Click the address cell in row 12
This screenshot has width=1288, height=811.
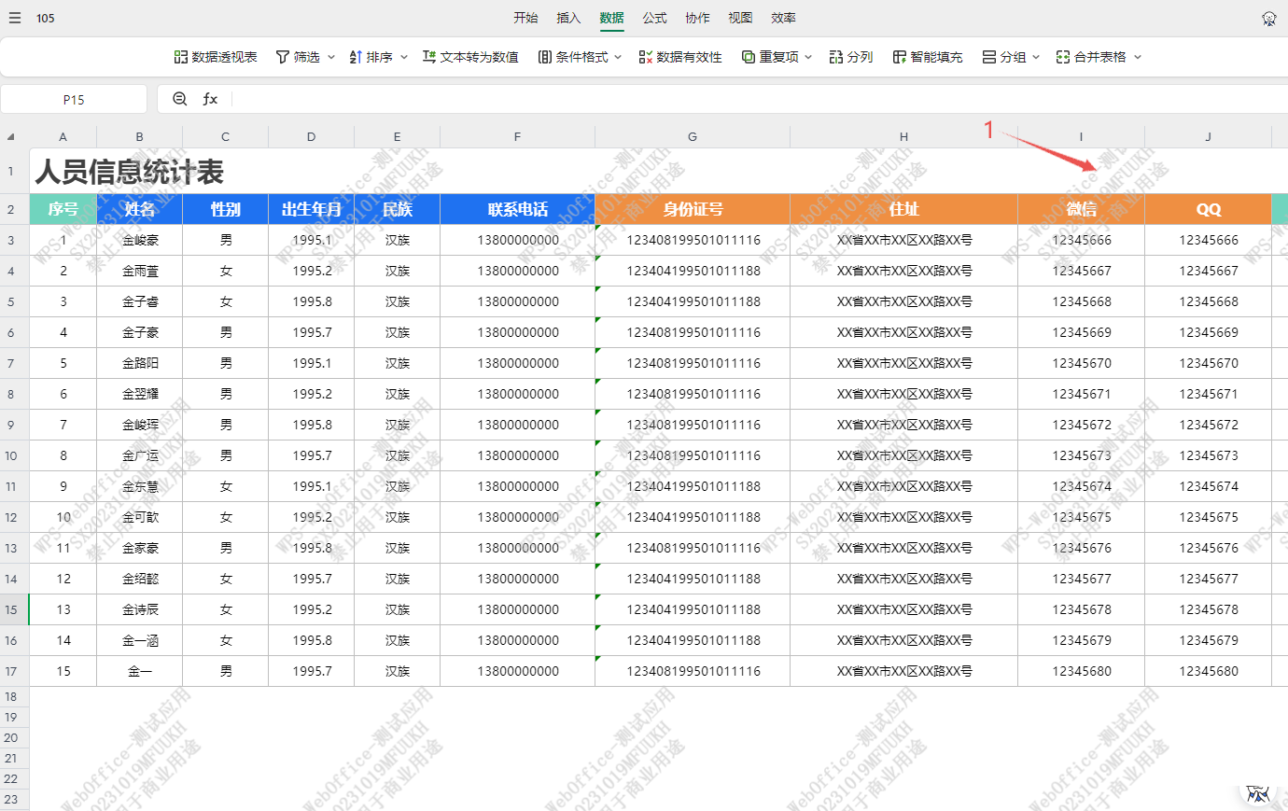coord(903,517)
